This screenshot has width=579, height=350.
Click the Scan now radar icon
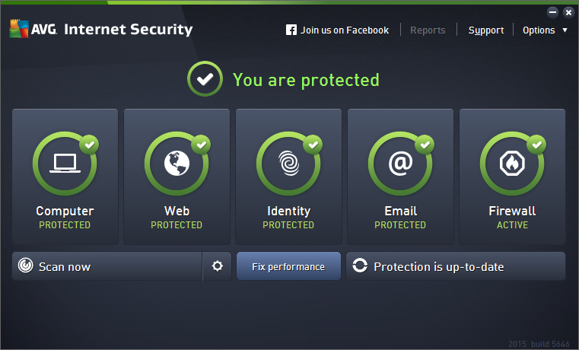(x=26, y=266)
